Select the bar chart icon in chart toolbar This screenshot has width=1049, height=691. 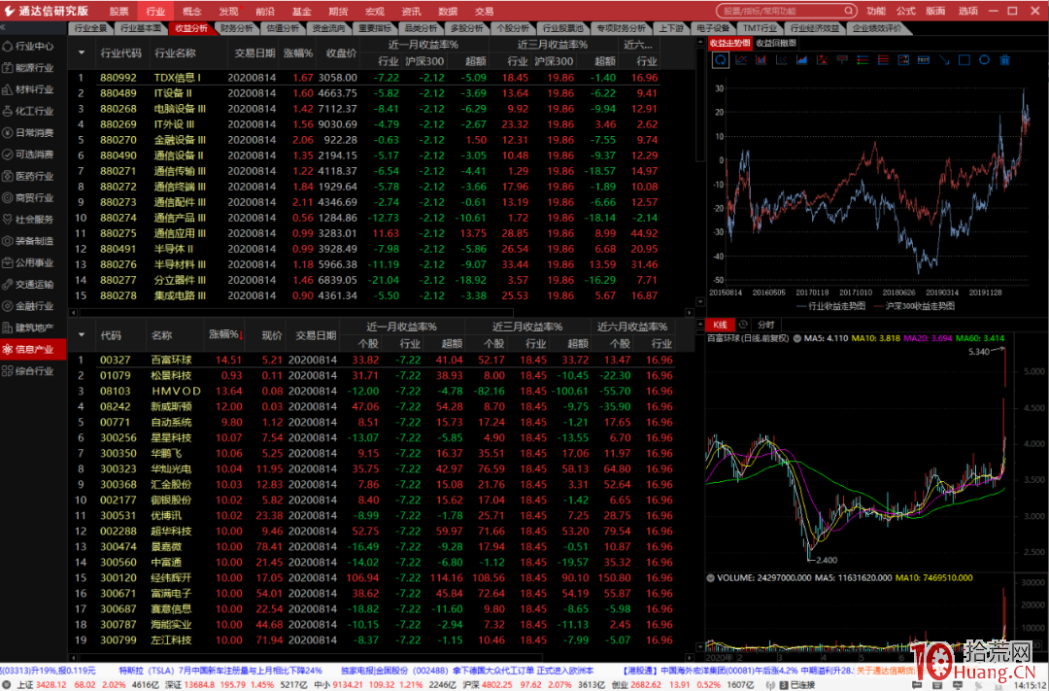click(761, 60)
